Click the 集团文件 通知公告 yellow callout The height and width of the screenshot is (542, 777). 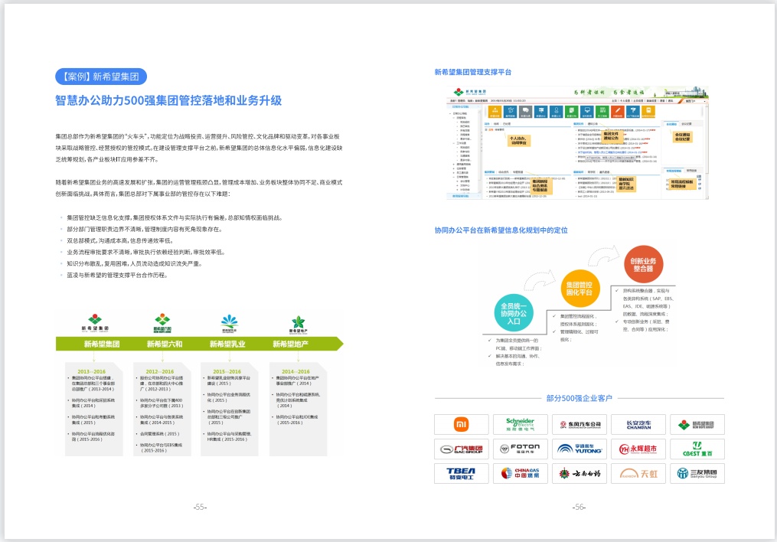tap(611, 136)
